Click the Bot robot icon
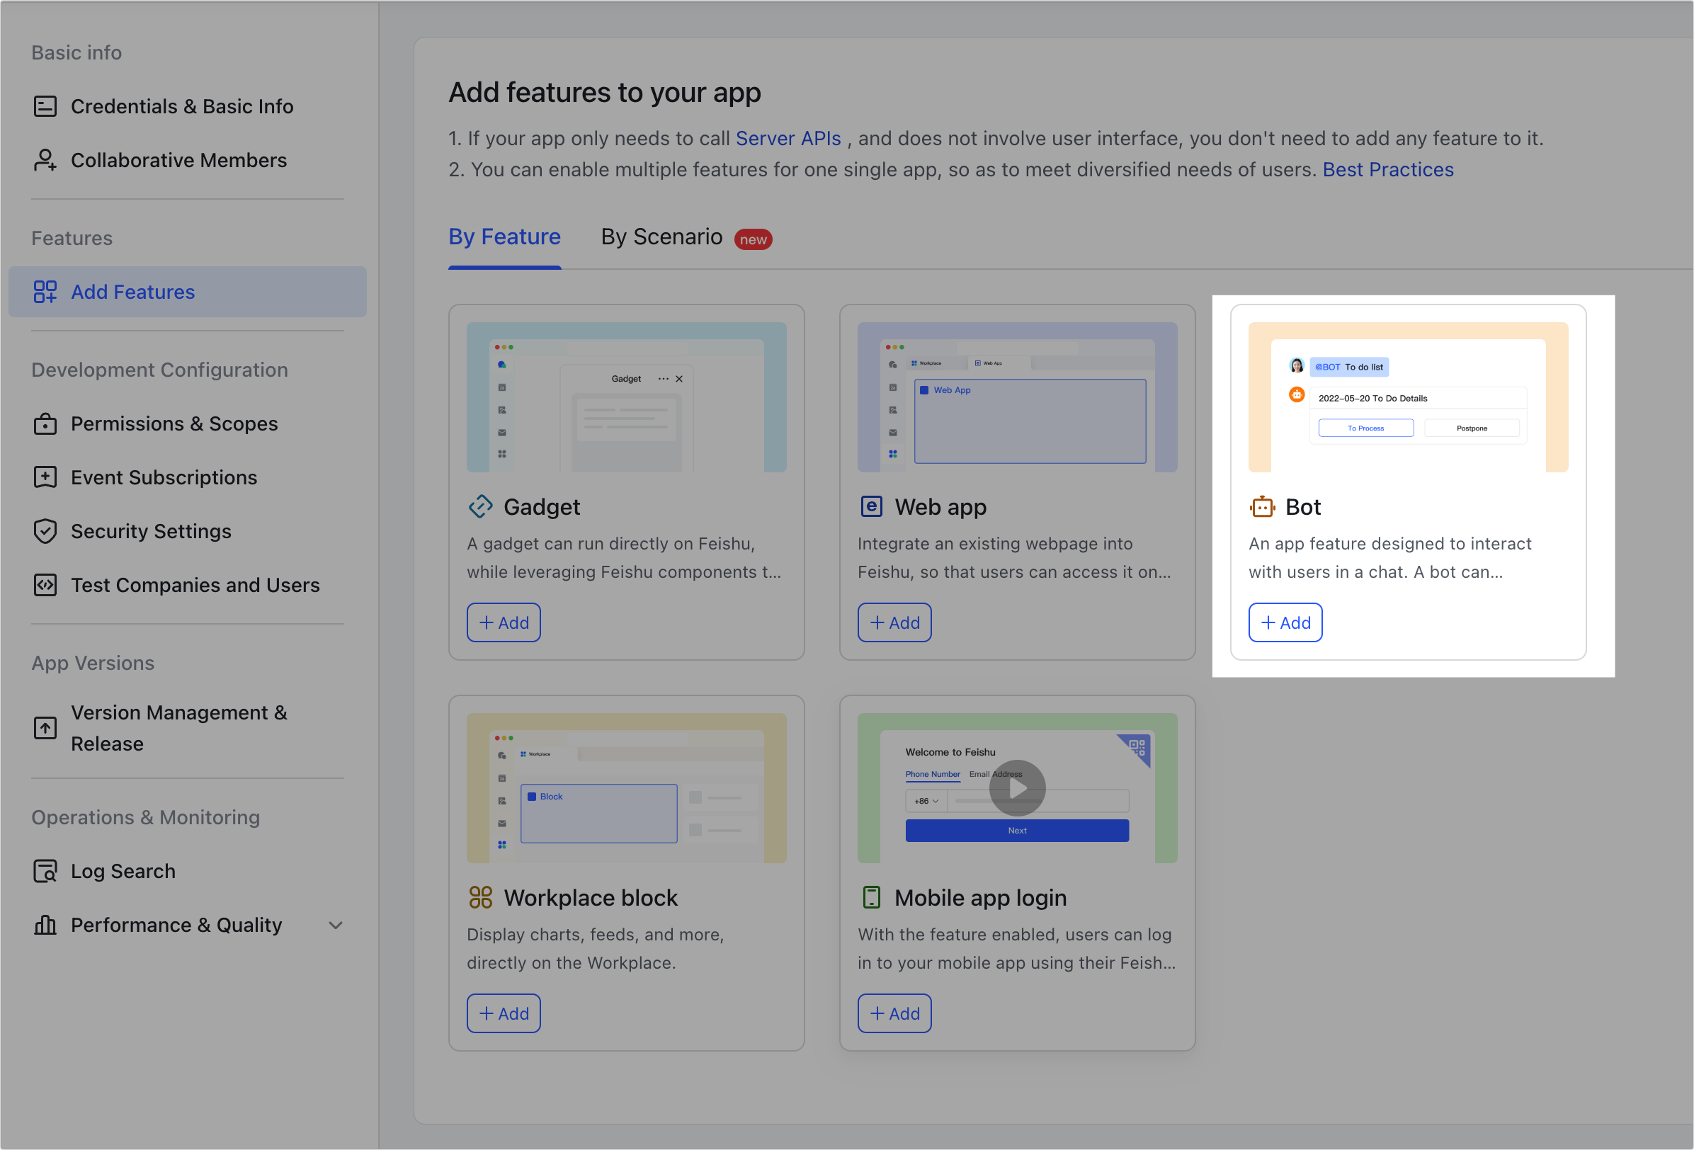Image resolution: width=1694 pixels, height=1150 pixels. 1263,507
